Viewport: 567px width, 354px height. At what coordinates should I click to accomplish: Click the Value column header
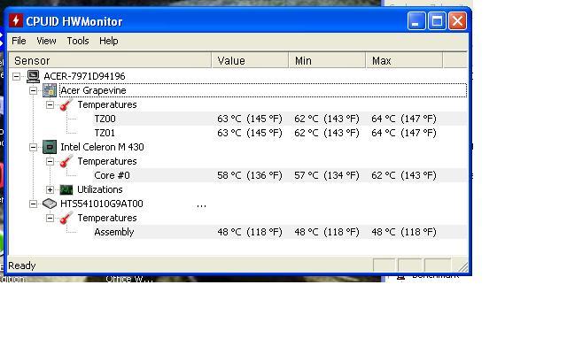250,60
